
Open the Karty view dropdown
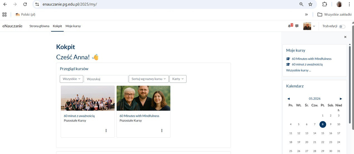coord(178,79)
